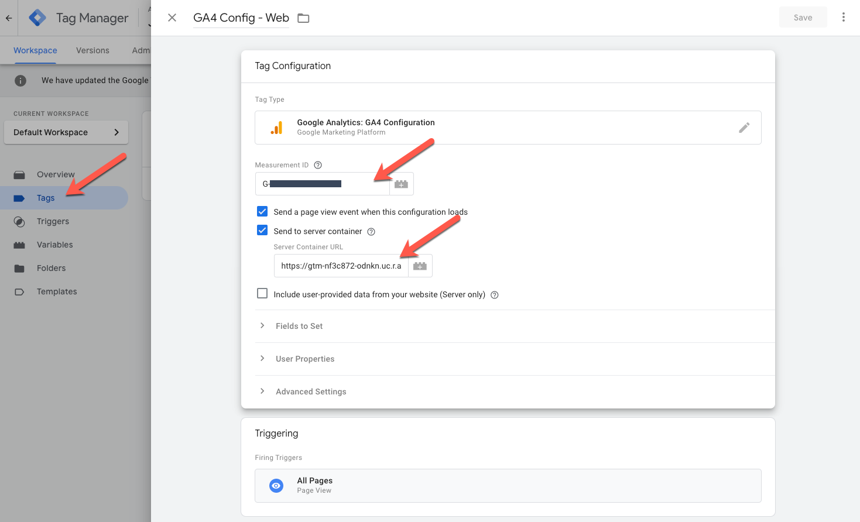The image size is (860, 522).
Task: Open Templates in the sidebar
Action: click(57, 291)
